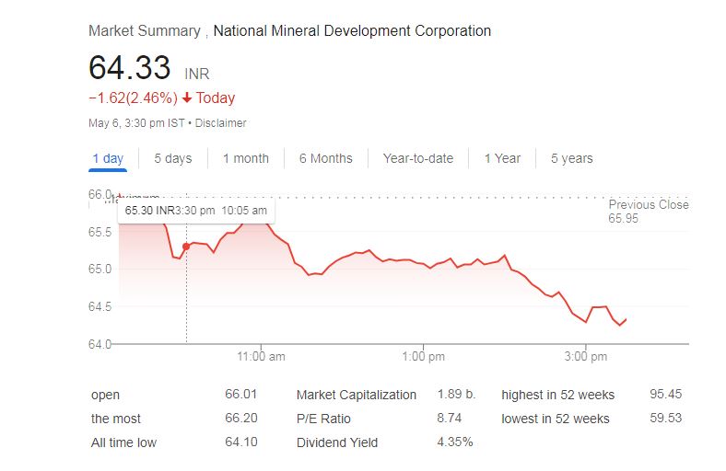Show the 6 Months chart
The height and width of the screenshot is (471, 726).
pyautogui.click(x=325, y=158)
